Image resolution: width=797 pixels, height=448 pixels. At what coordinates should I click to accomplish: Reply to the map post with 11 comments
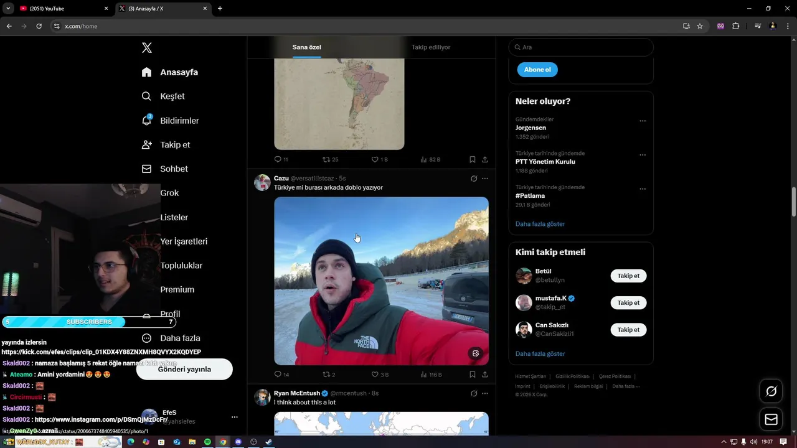click(281, 159)
